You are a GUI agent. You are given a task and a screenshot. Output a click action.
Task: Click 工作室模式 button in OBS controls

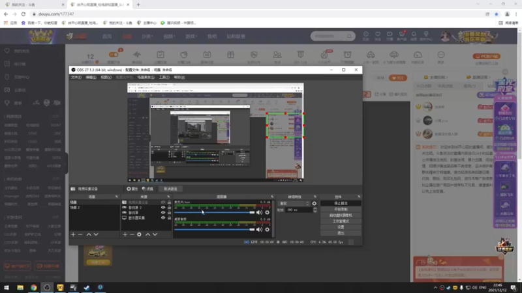coord(341,221)
